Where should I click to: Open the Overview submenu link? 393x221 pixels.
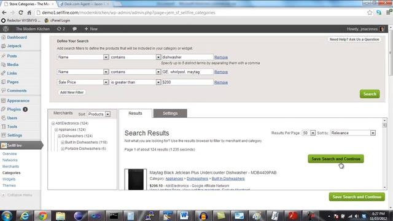pos(10,153)
